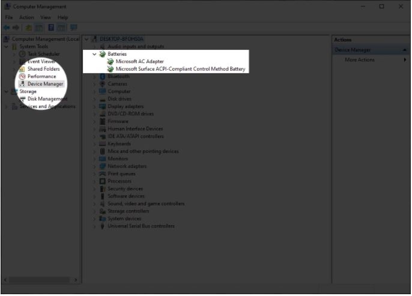This screenshot has height=296, width=412.
Task: Expand the Mice and other pointing devices
Action: tap(94, 151)
